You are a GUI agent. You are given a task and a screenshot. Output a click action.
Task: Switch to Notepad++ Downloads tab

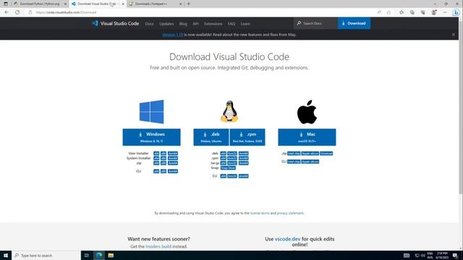click(156, 4)
